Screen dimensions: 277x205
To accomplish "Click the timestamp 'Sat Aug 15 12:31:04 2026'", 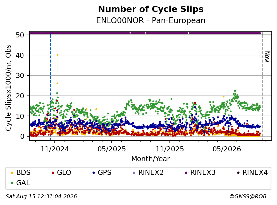I will tap(41, 197).
